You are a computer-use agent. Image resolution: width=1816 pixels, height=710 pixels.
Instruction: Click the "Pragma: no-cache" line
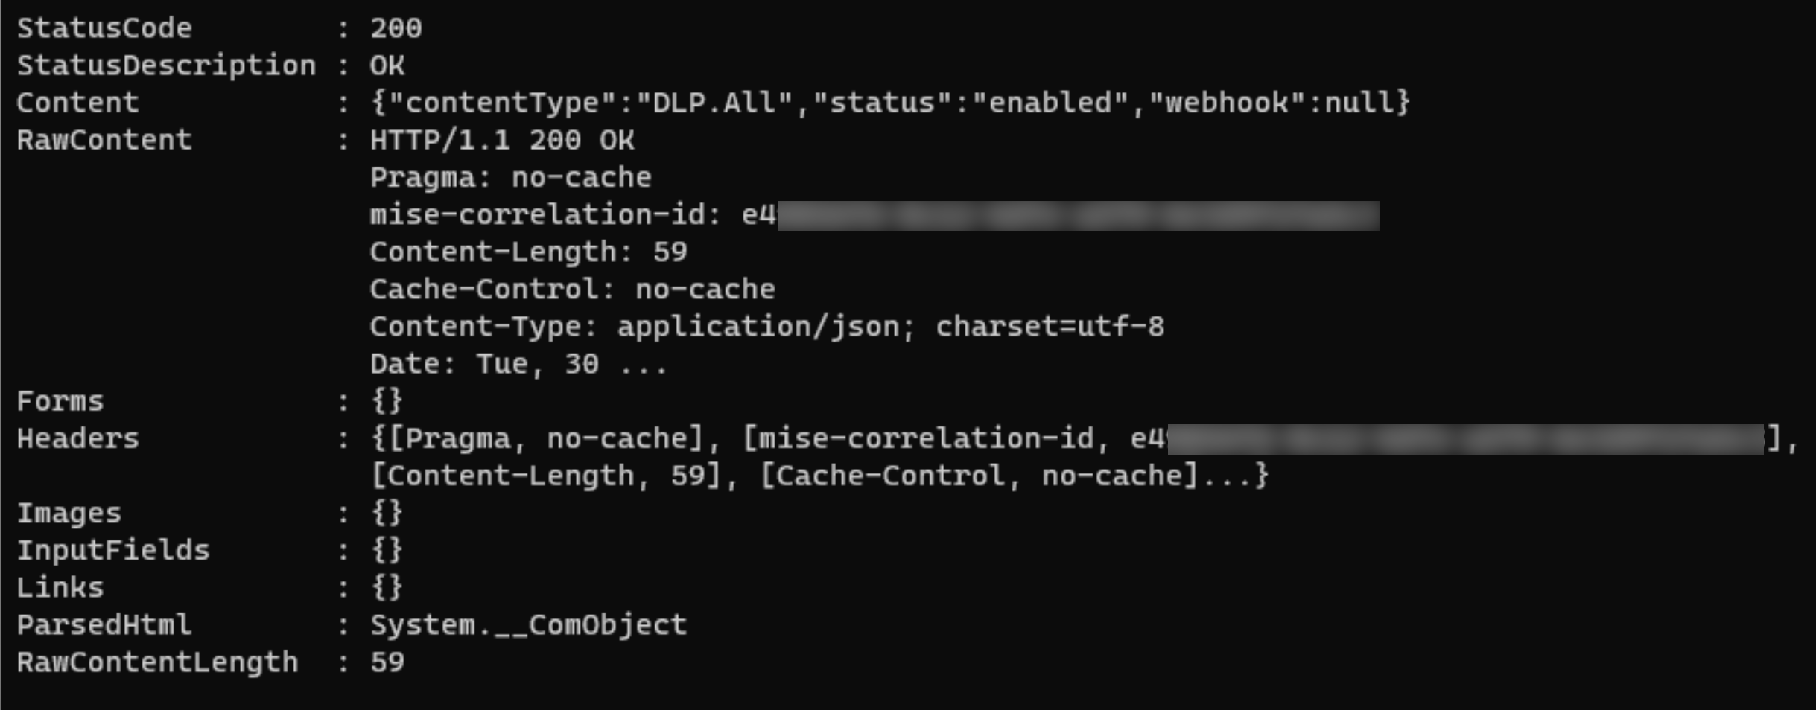point(510,178)
